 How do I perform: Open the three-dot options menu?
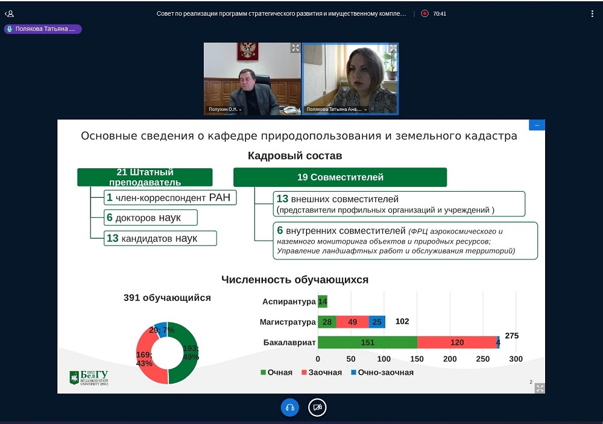(592, 13)
